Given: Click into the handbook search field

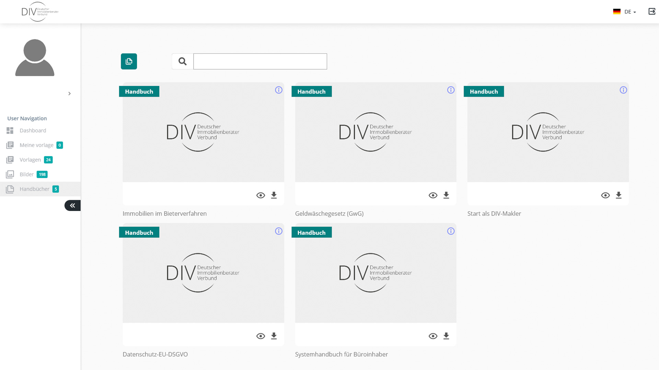Looking at the screenshot, I should [x=260, y=61].
